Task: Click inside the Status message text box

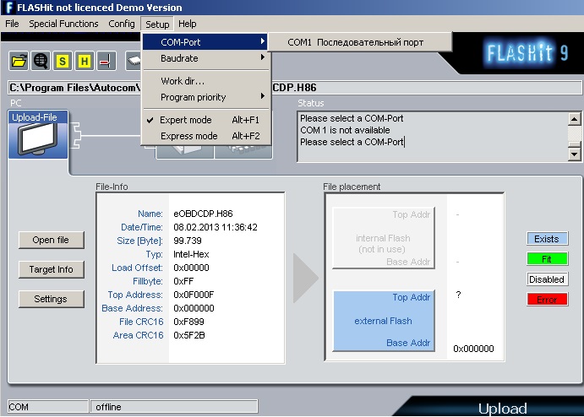Action: (432, 137)
